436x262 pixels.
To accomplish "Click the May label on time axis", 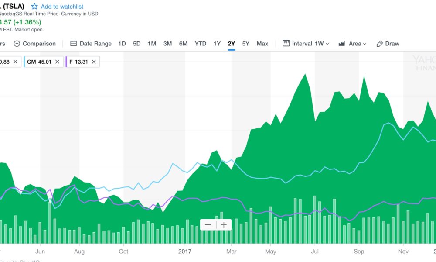I will coord(271,252).
